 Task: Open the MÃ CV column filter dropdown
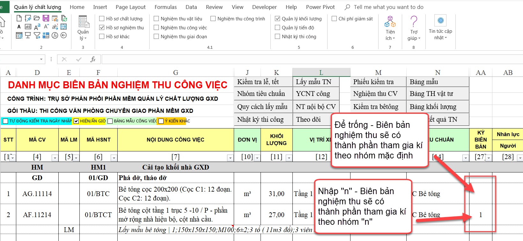point(55,158)
